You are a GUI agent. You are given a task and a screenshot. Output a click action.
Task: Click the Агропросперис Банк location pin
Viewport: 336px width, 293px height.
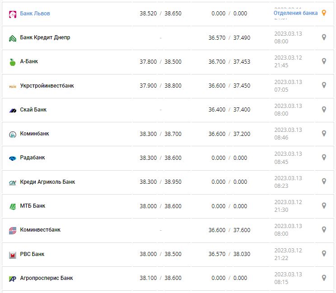(x=324, y=278)
